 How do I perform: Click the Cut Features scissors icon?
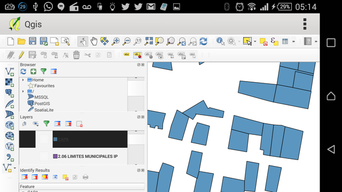(88, 55)
